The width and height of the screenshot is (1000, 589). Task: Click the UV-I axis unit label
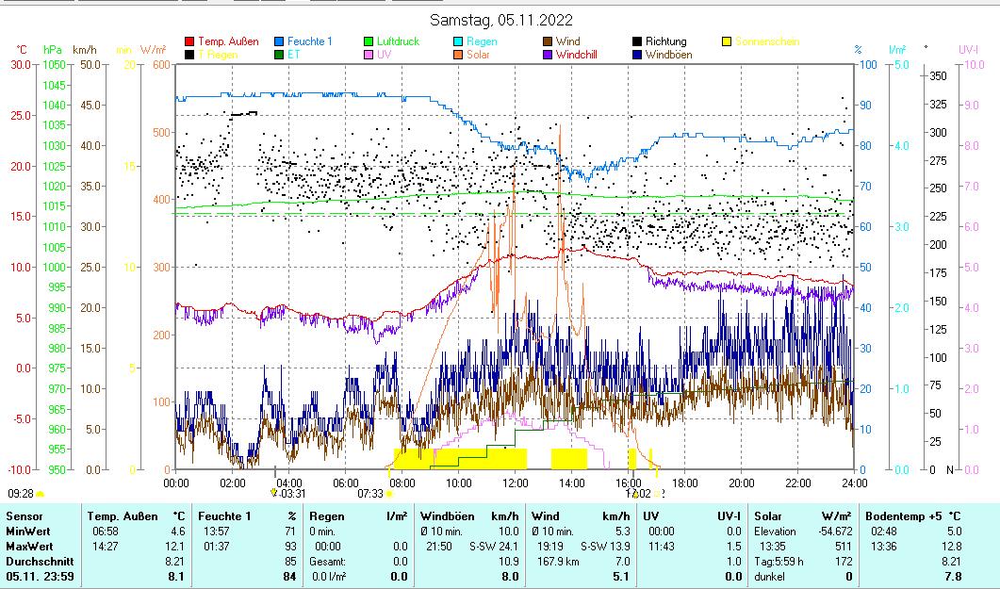(x=968, y=50)
